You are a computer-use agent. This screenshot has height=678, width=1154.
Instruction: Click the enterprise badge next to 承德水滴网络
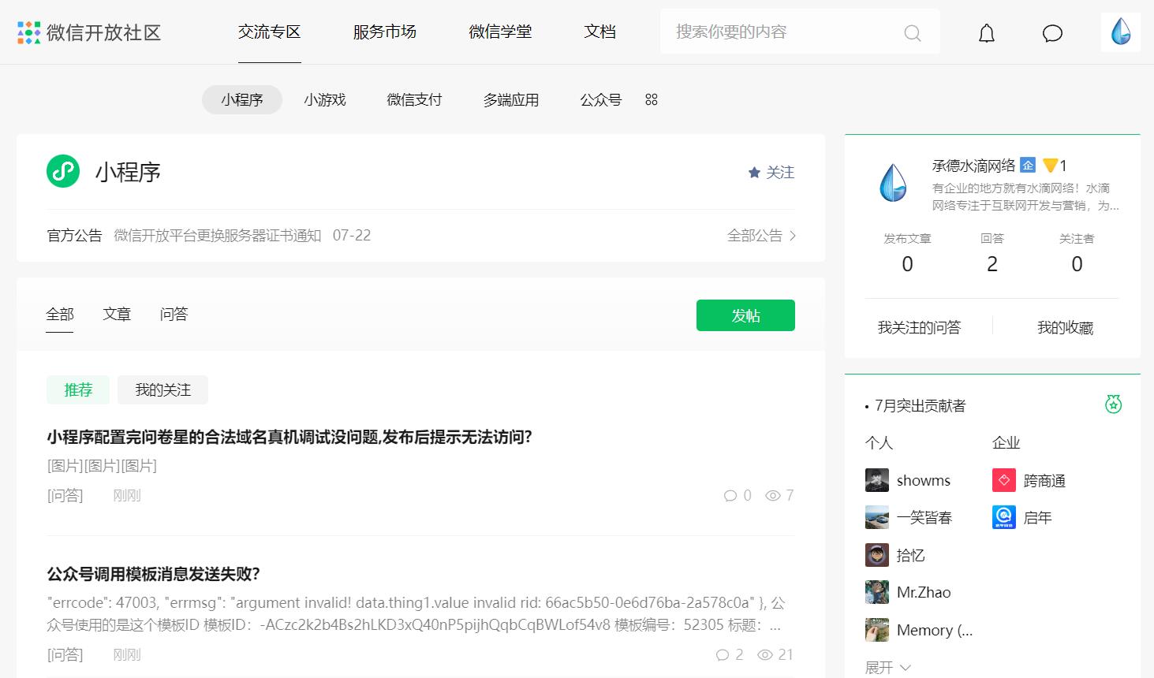(1028, 165)
